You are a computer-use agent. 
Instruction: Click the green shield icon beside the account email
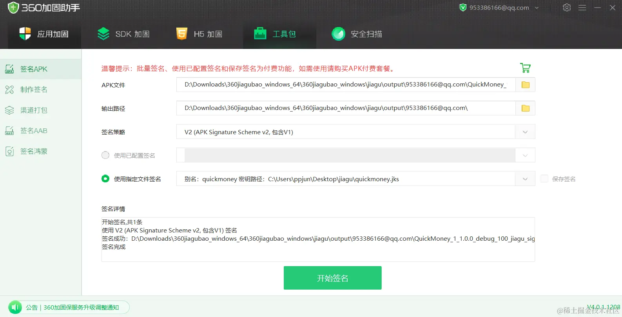point(463,7)
